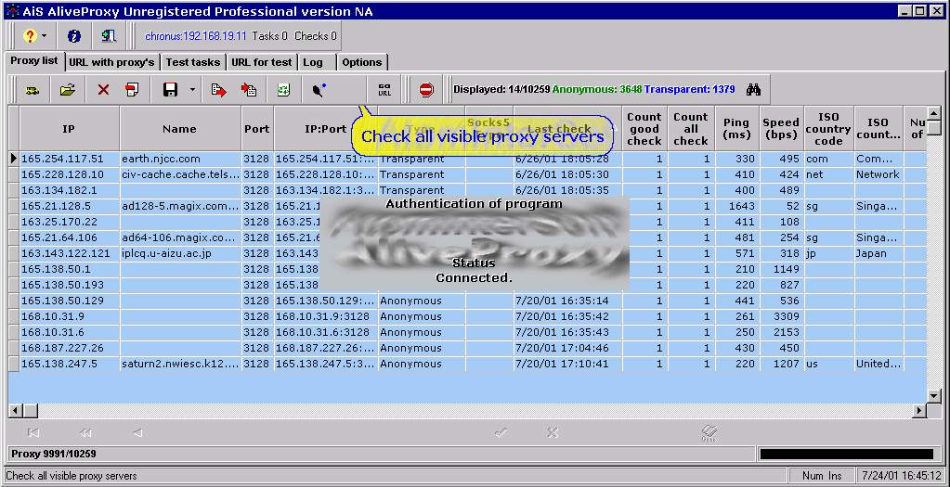Image resolution: width=950 pixels, height=487 pixels.
Task: Click the Num Ins status bar panel
Action: pyautogui.click(x=822, y=476)
